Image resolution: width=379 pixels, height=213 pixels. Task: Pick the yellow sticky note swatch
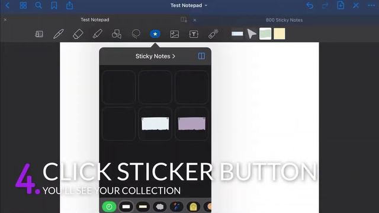tap(279, 34)
